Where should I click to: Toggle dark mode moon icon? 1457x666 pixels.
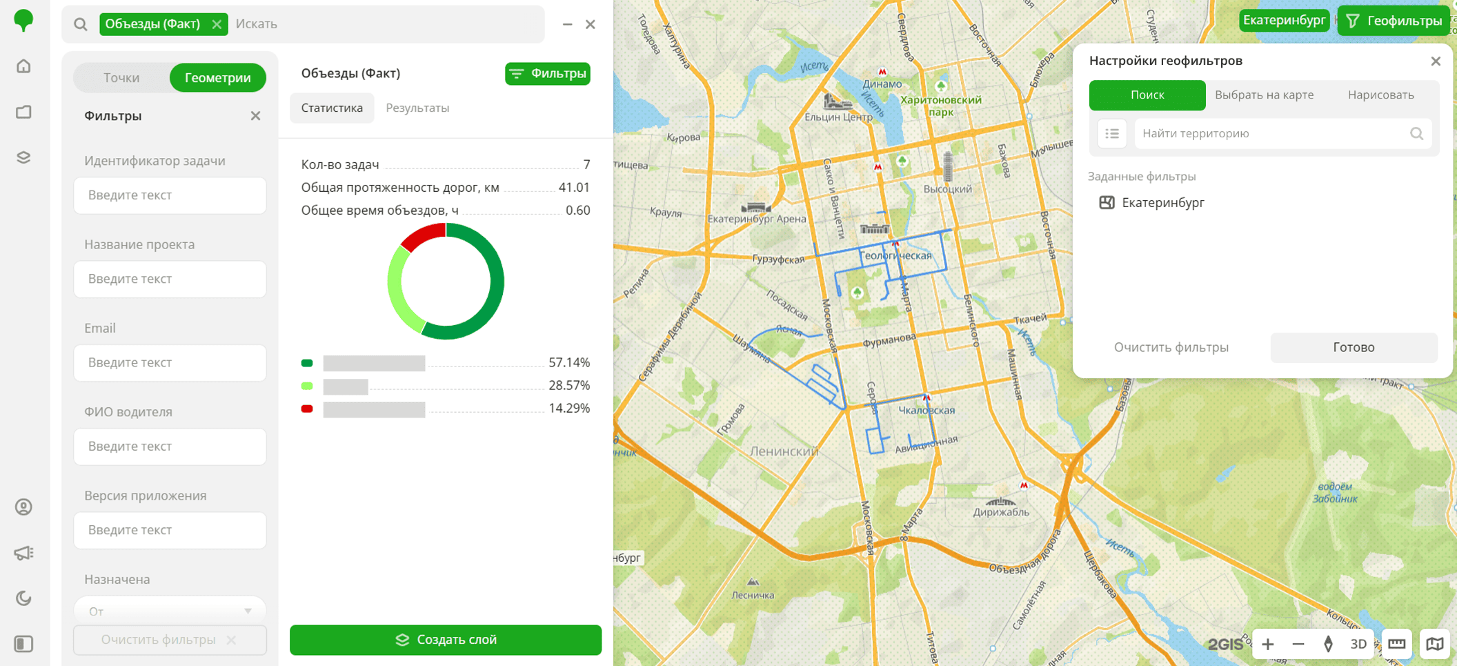(23, 598)
